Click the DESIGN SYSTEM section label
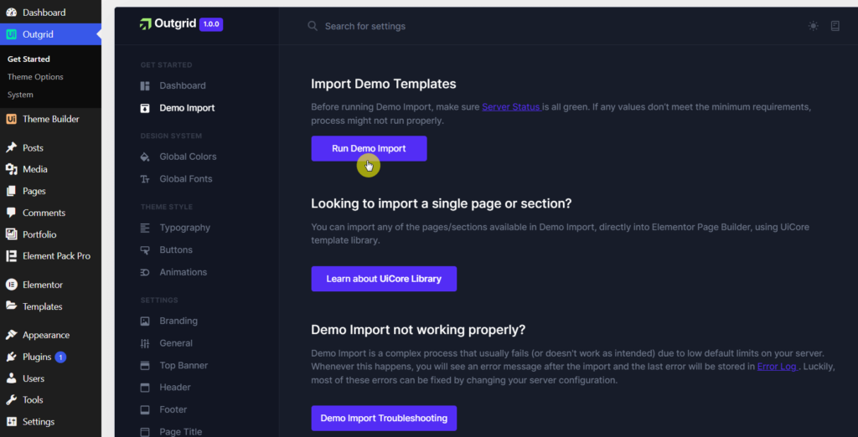The image size is (858, 437). pyautogui.click(x=171, y=136)
